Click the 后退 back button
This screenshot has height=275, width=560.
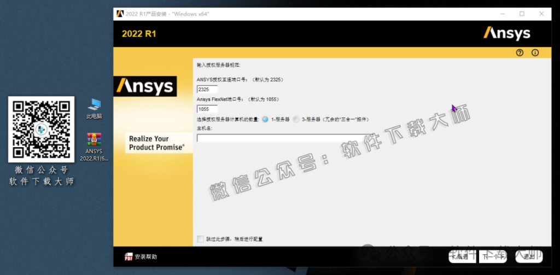(x=462, y=256)
